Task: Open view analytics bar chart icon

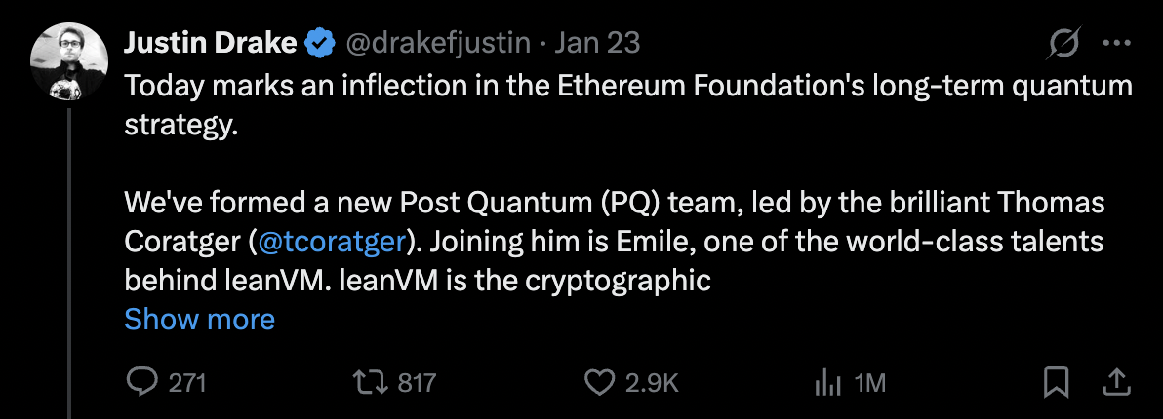Action: pyautogui.click(x=826, y=383)
